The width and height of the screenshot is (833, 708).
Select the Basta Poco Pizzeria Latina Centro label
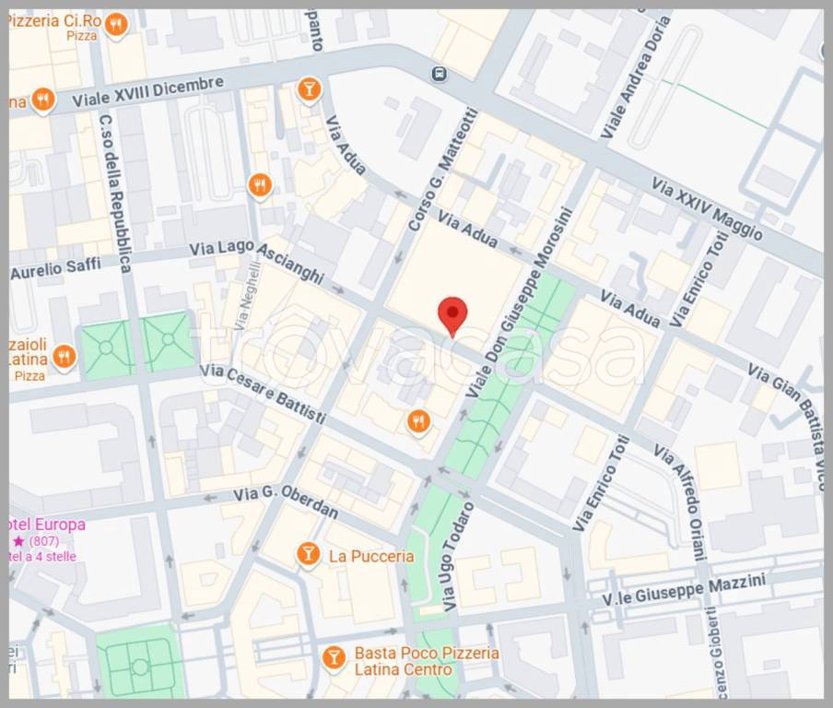427,660
